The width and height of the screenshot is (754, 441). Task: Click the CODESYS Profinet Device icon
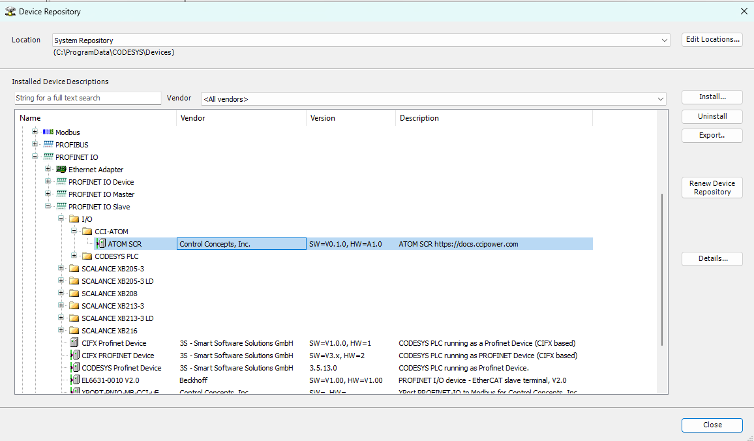[74, 368]
